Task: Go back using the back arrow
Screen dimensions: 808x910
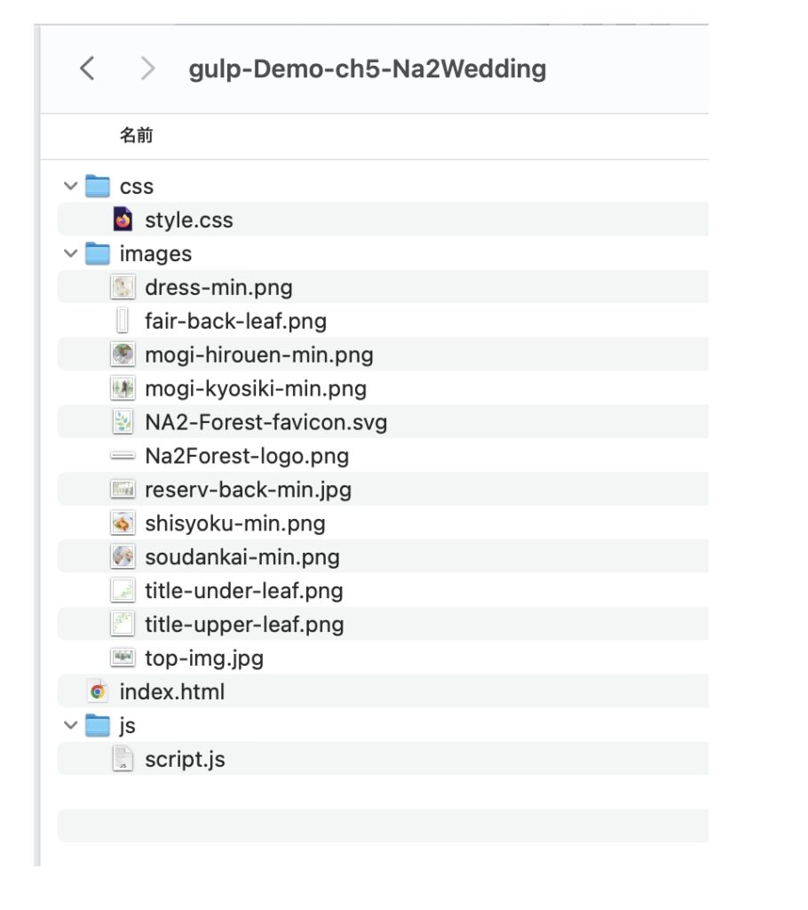Action: point(88,68)
